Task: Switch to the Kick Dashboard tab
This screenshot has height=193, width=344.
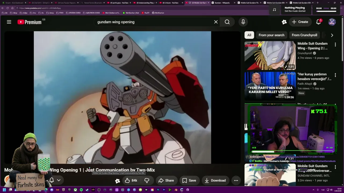Action: [14, 3]
